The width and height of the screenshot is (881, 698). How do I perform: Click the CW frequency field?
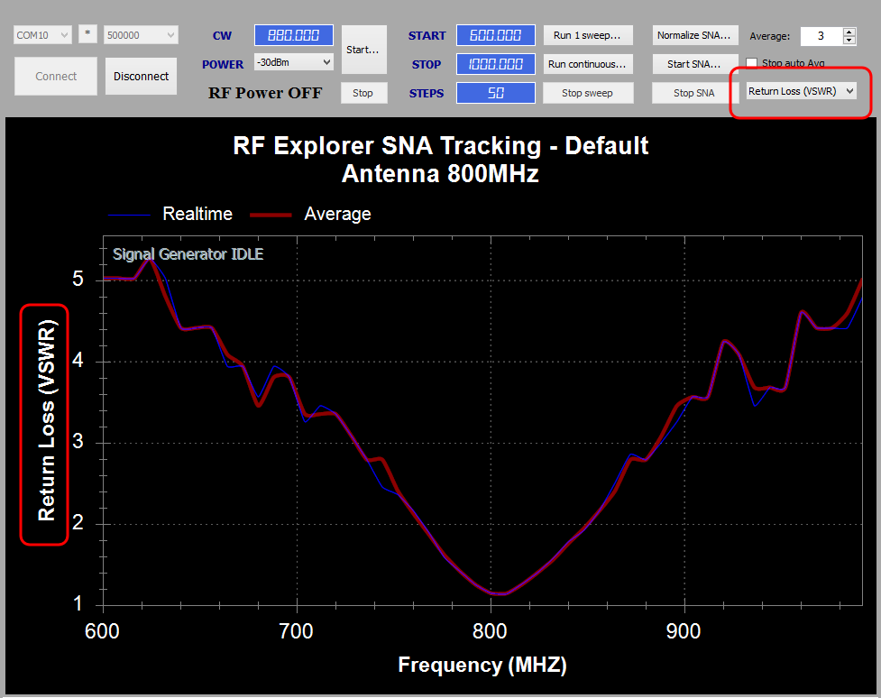pos(294,35)
